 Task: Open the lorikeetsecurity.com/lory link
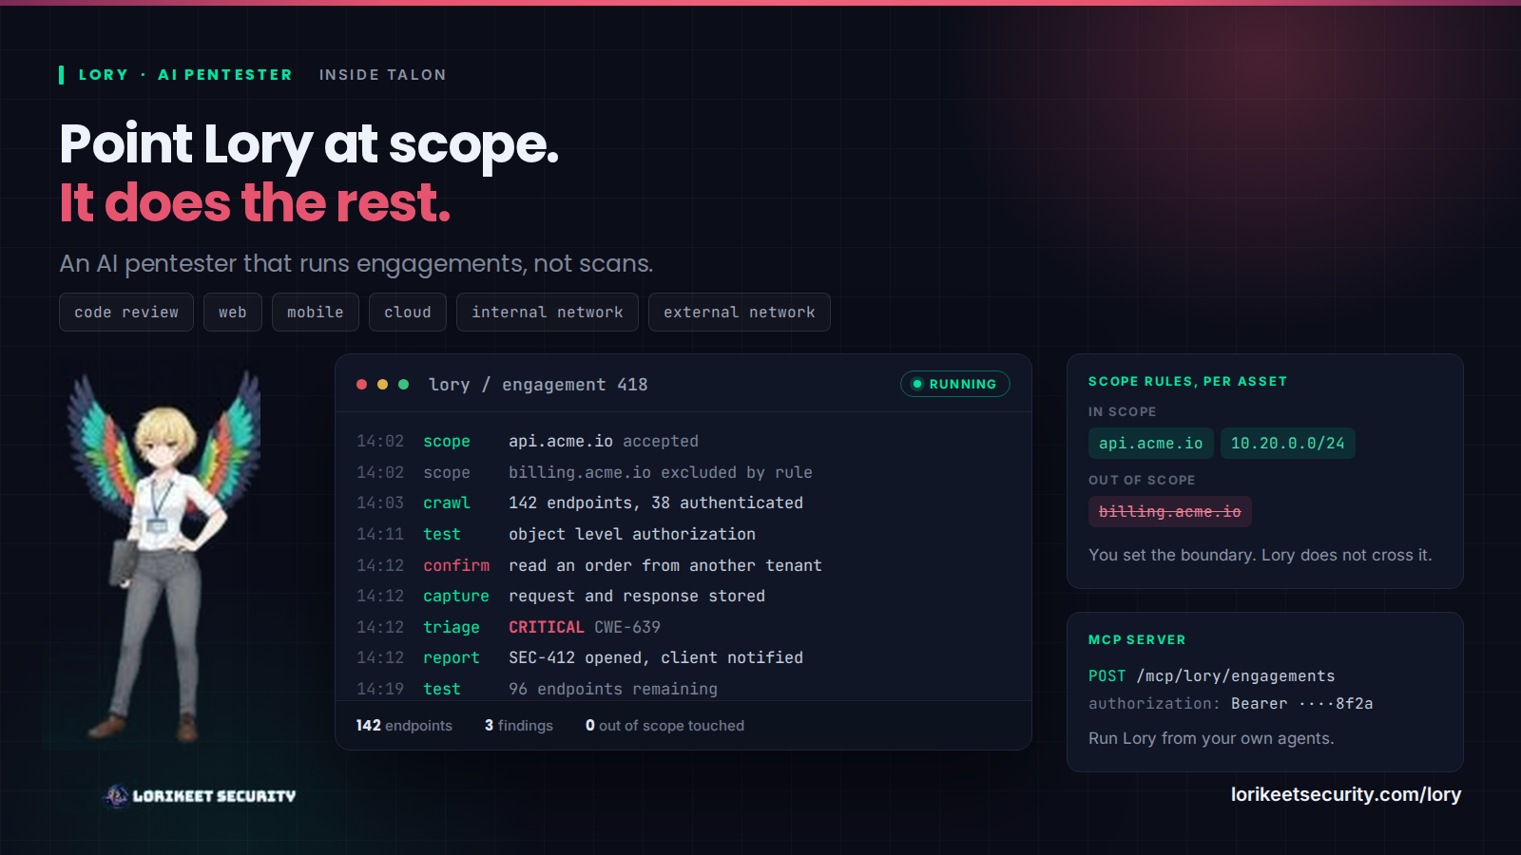tap(1346, 794)
